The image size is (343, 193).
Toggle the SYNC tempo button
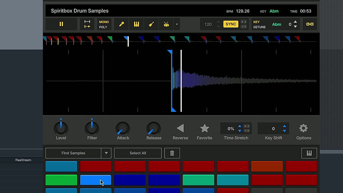click(x=231, y=24)
